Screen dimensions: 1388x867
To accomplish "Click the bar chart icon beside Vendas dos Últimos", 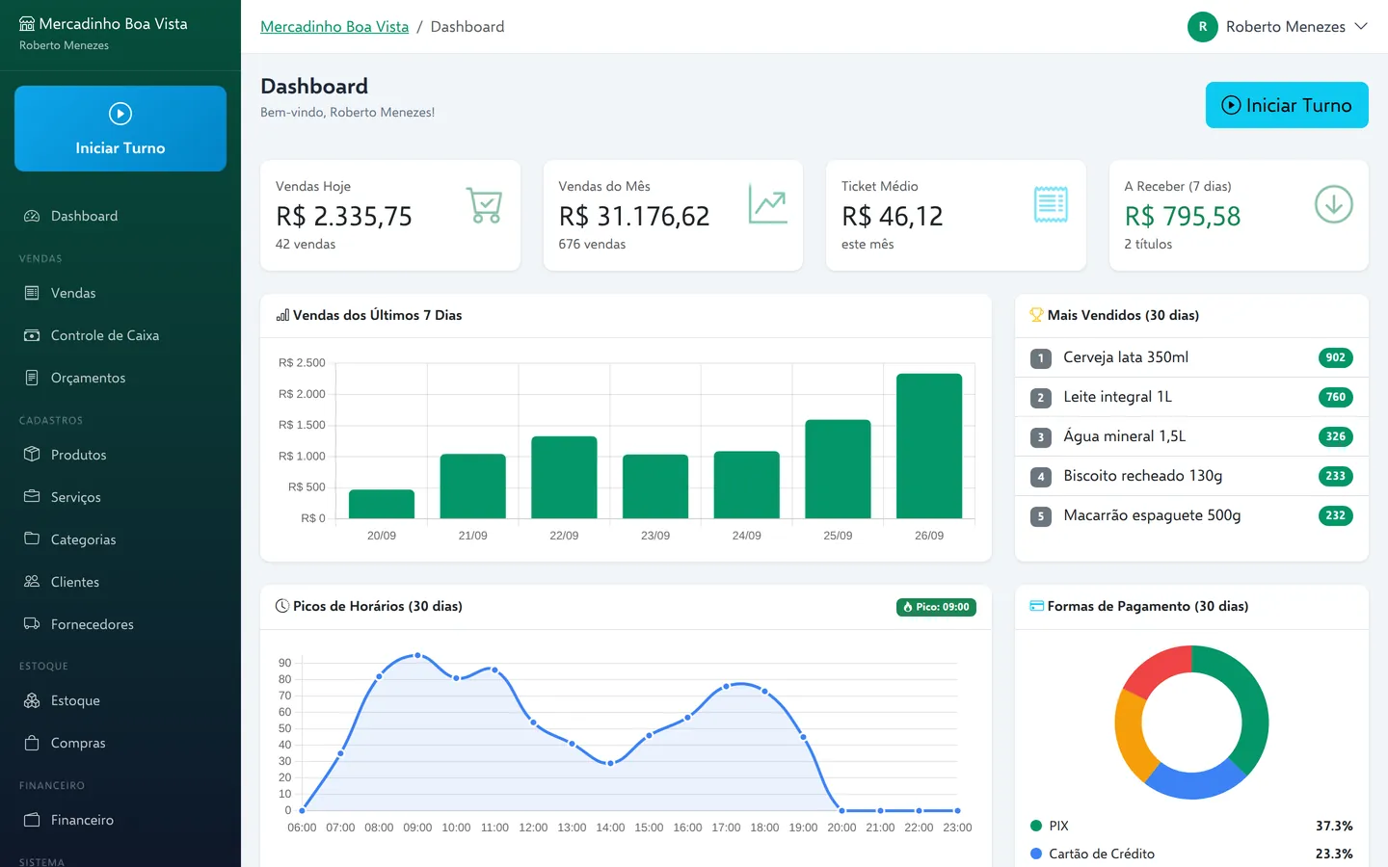I will click(x=282, y=315).
